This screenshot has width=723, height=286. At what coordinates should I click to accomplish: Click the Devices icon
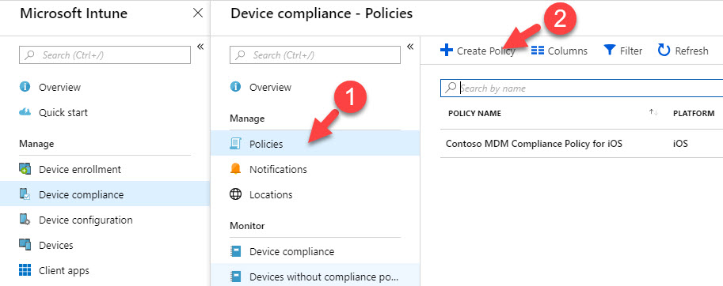(25, 245)
